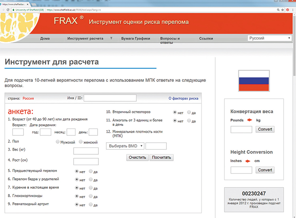Screen dimensions: 296x218
Task: Click the Посчитать button
Action: click(x=162, y=157)
